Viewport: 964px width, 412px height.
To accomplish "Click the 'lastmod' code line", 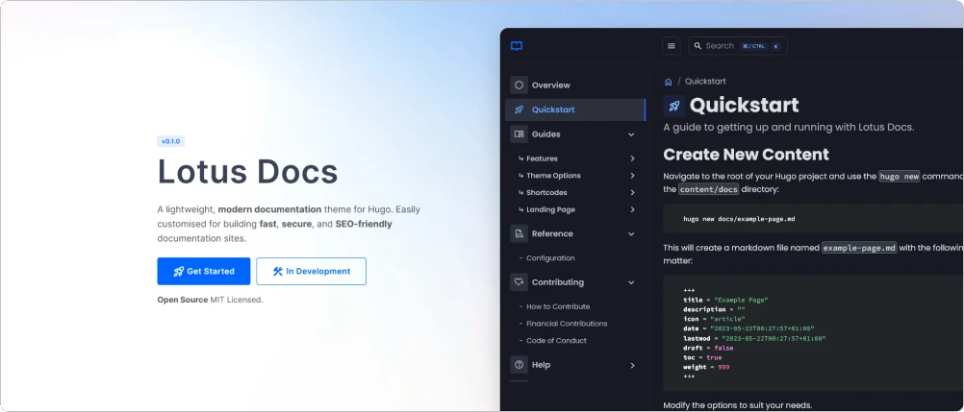I will coord(754,338).
